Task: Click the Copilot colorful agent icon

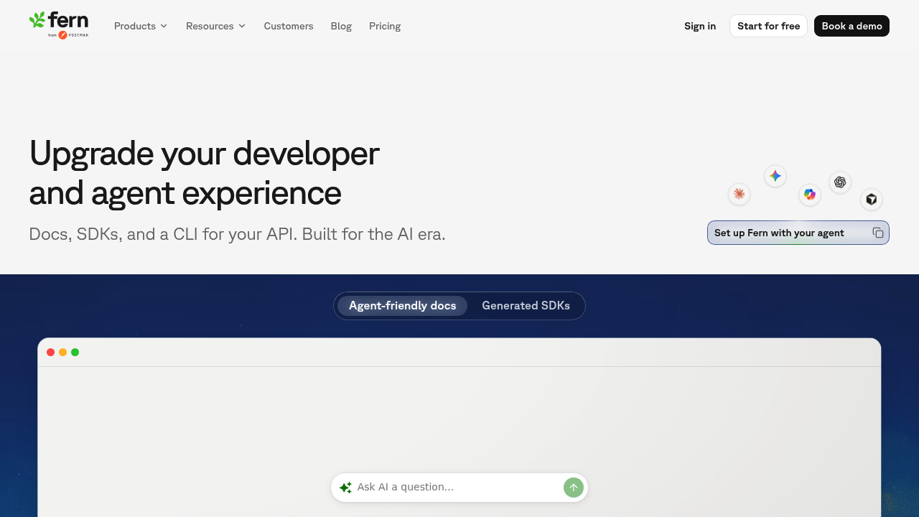Action: point(810,195)
